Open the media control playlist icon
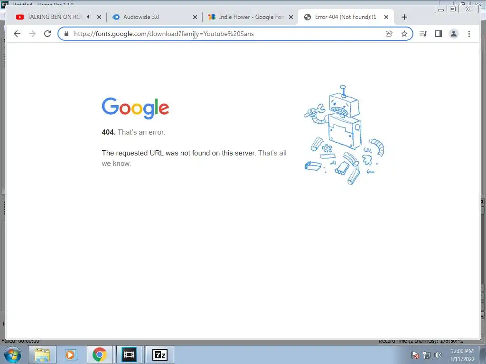 click(x=423, y=34)
